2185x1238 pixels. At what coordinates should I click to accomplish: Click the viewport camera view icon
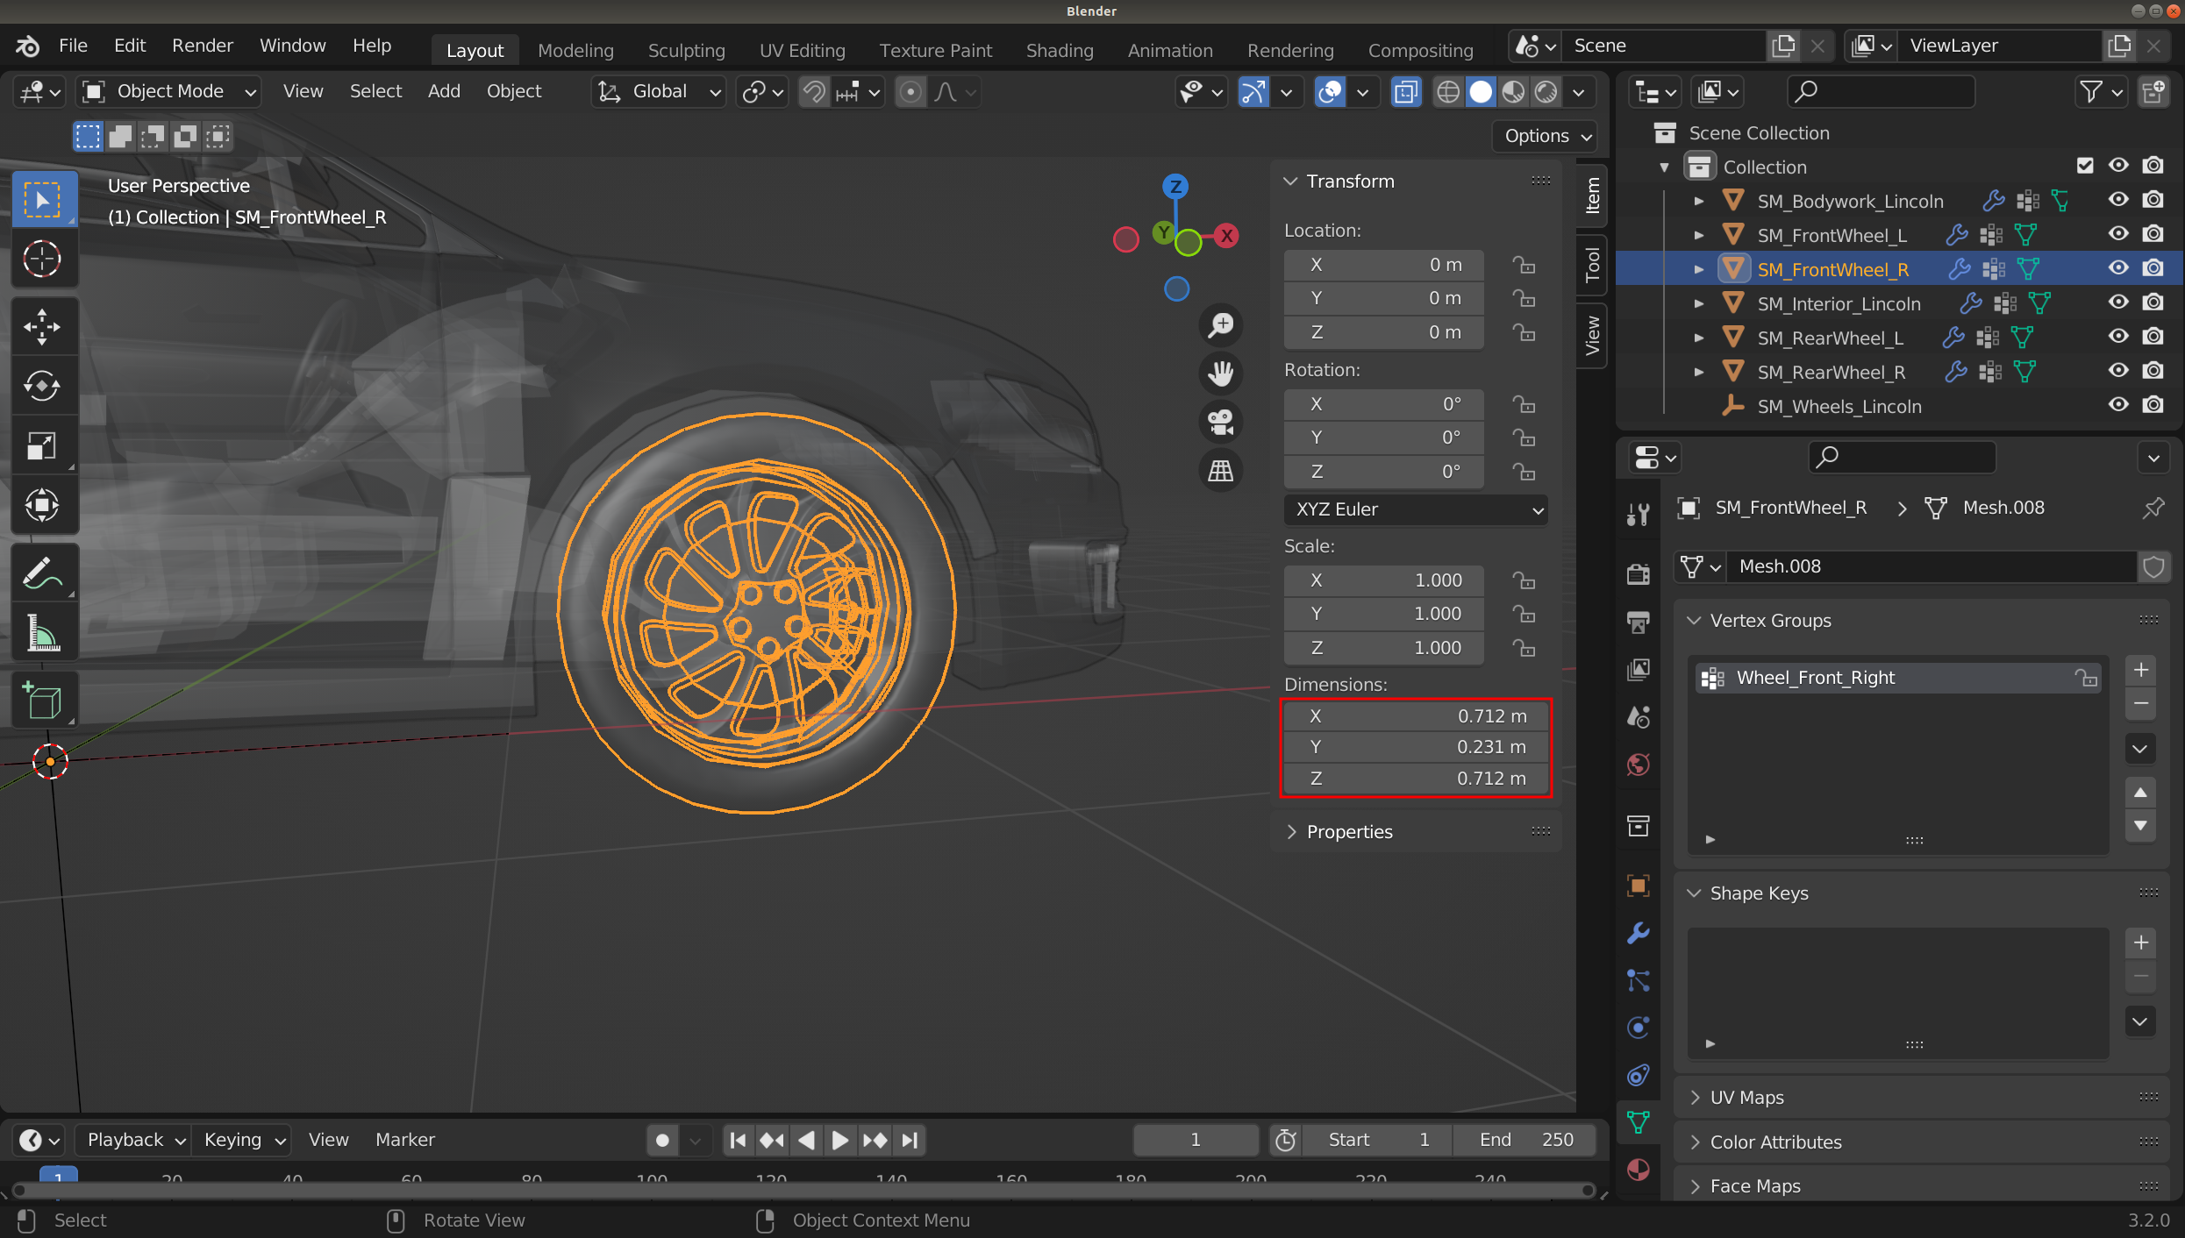click(1220, 422)
